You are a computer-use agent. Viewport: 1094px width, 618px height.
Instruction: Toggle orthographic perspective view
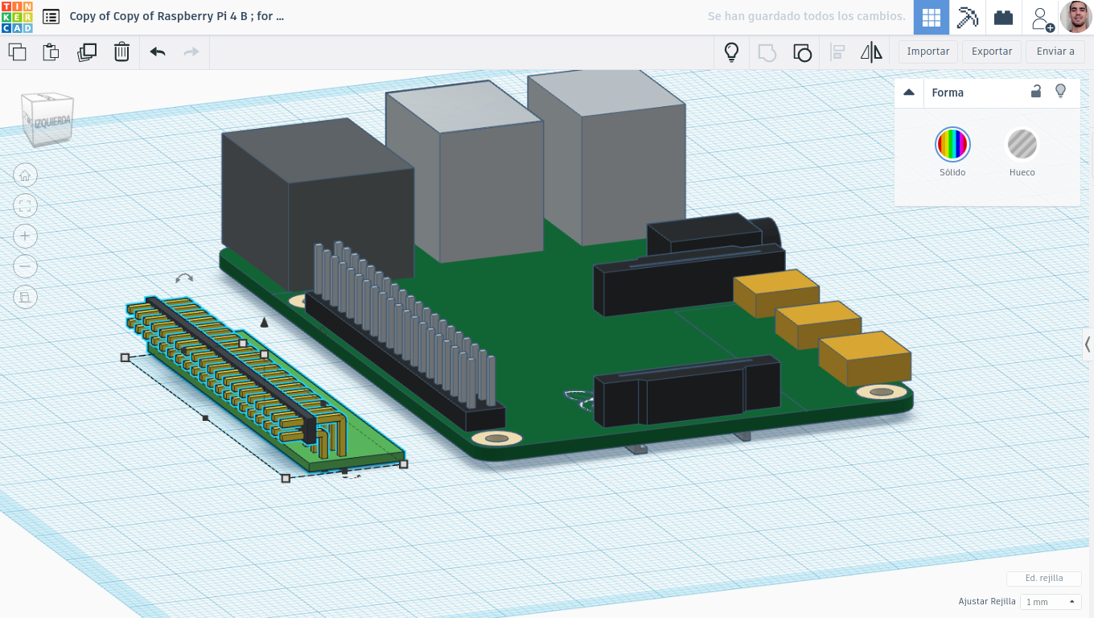(25, 297)
